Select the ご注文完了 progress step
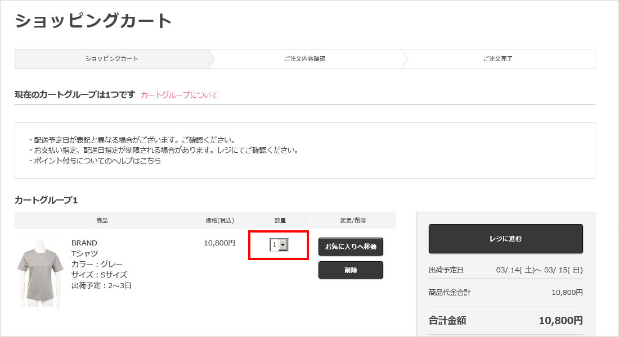Image resolution: width=619 pixels, height=337 pixels. click(497, 59)
